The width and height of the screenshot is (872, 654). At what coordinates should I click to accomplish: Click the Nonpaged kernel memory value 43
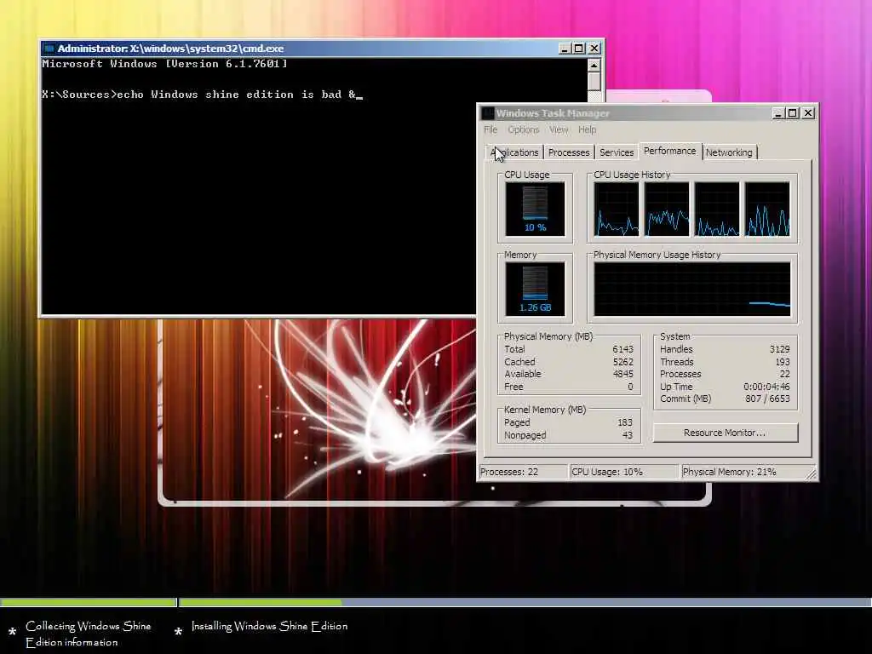coord(628,435)
